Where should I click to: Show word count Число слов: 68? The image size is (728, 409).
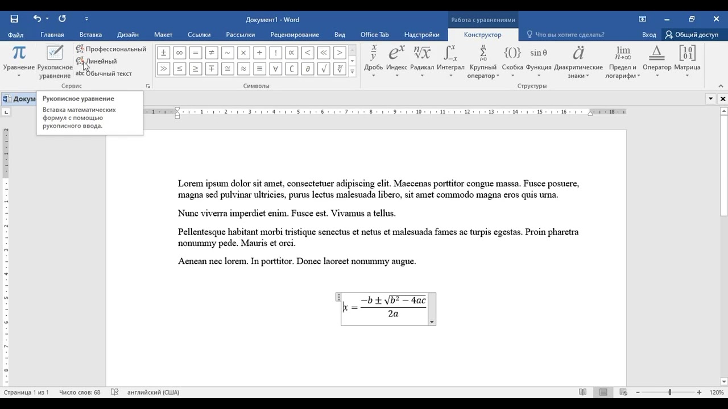tap(80, 393)
